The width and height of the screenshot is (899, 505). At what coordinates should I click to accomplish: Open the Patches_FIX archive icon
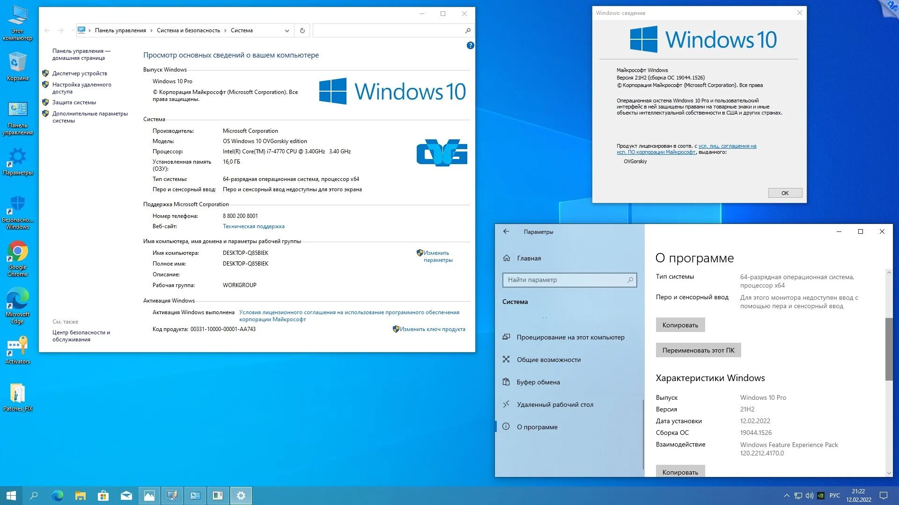17,397
